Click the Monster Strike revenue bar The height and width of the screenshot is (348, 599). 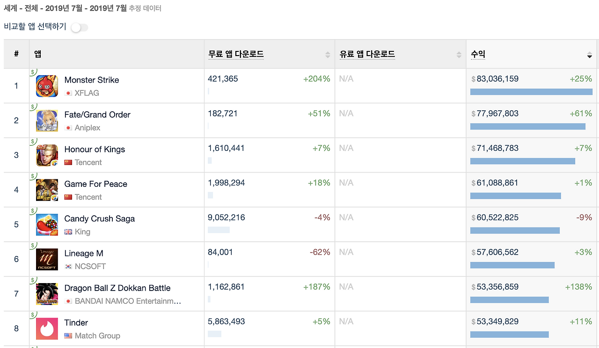531,92
